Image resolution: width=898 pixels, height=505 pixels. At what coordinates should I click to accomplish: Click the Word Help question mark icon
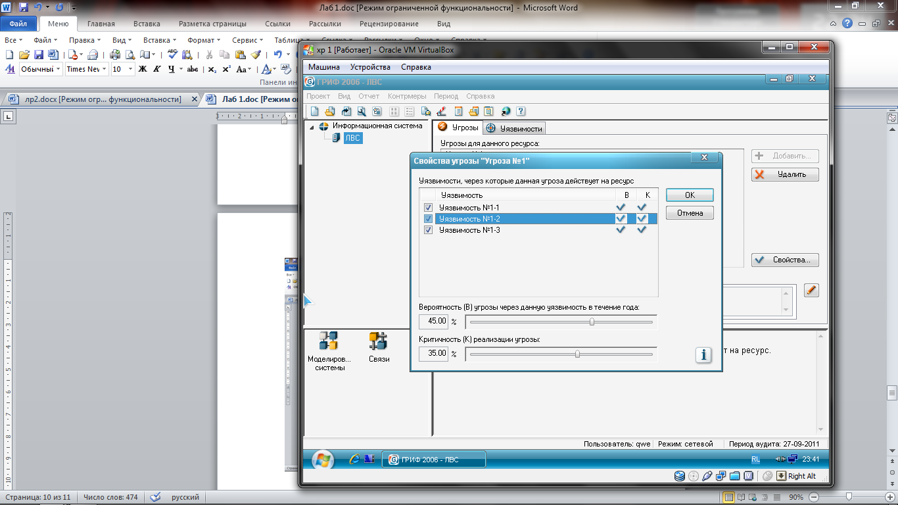click(x=847, y=23)
